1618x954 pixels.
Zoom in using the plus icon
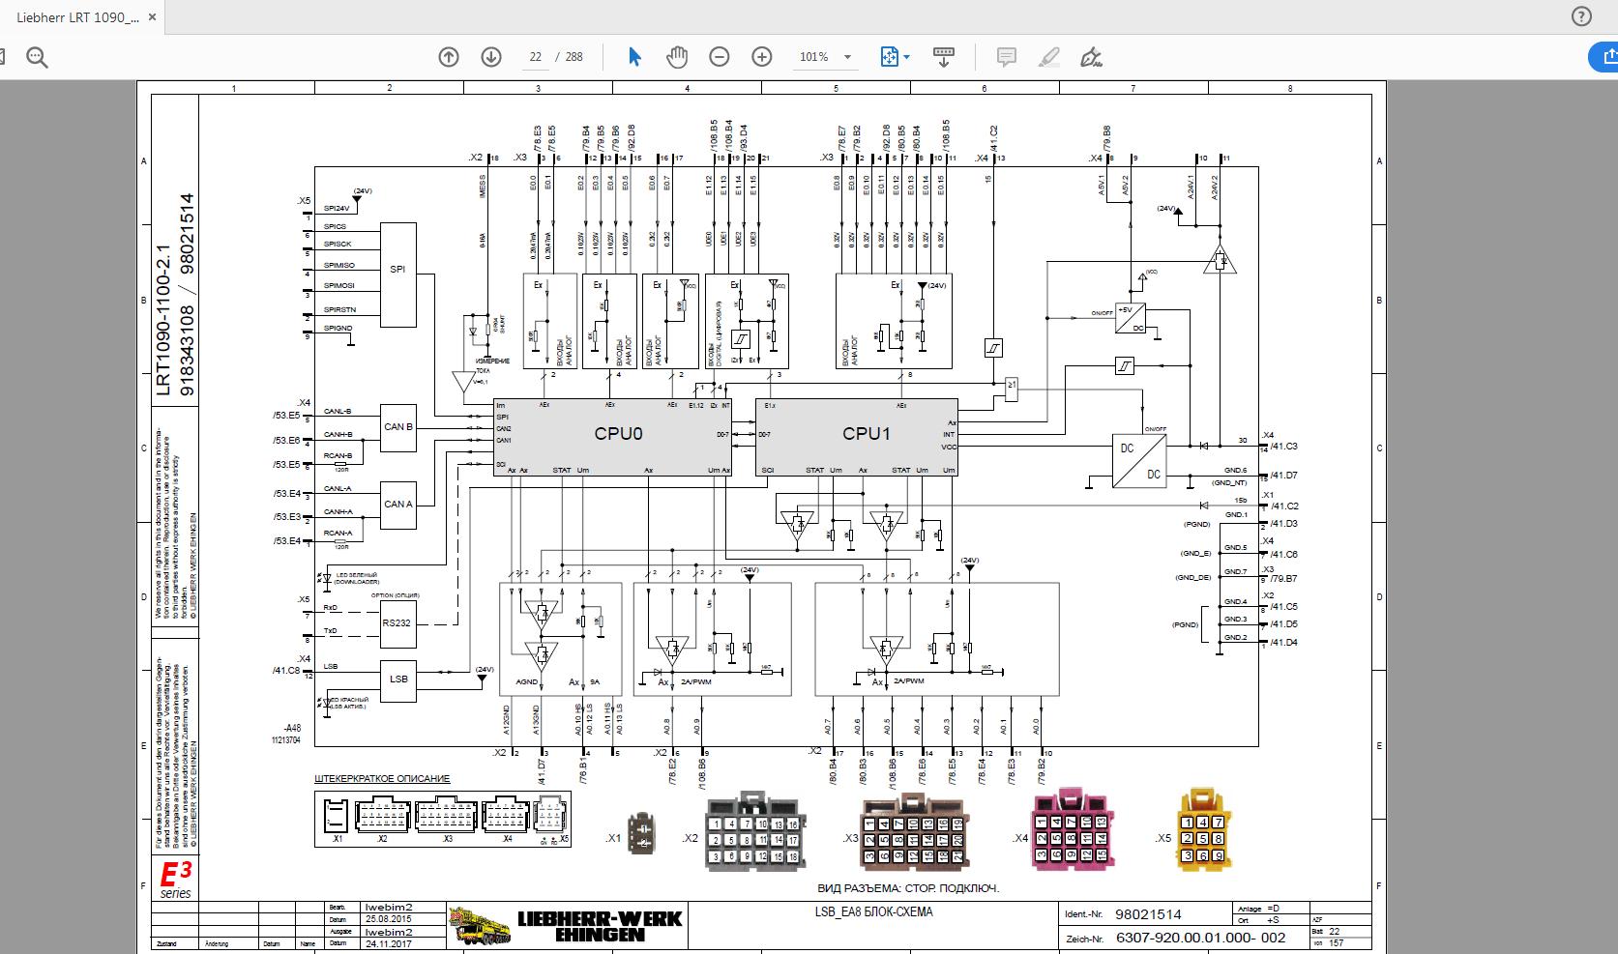click(762, 57)
